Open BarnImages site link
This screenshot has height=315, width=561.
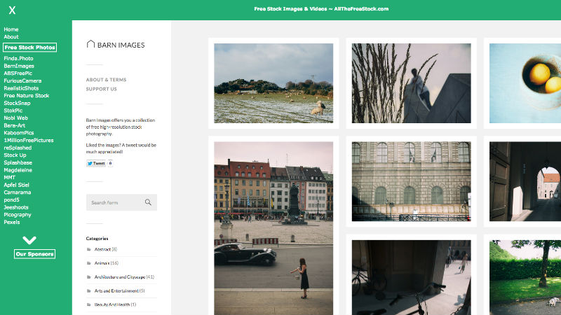[x=19, y=66]
